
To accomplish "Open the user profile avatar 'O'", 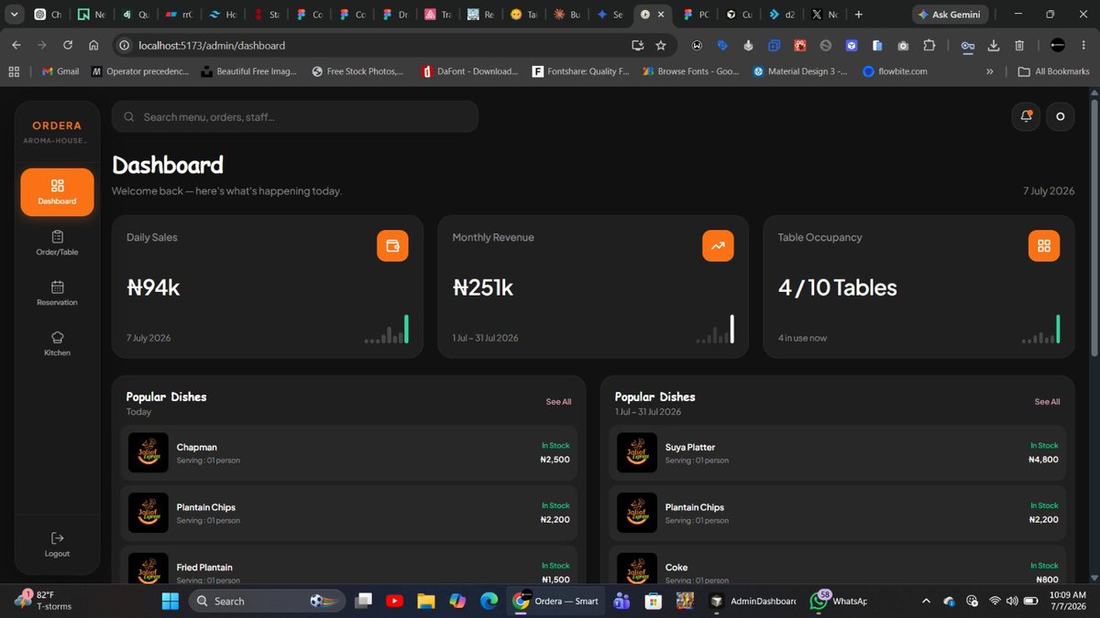I will tap(1061, 116).
